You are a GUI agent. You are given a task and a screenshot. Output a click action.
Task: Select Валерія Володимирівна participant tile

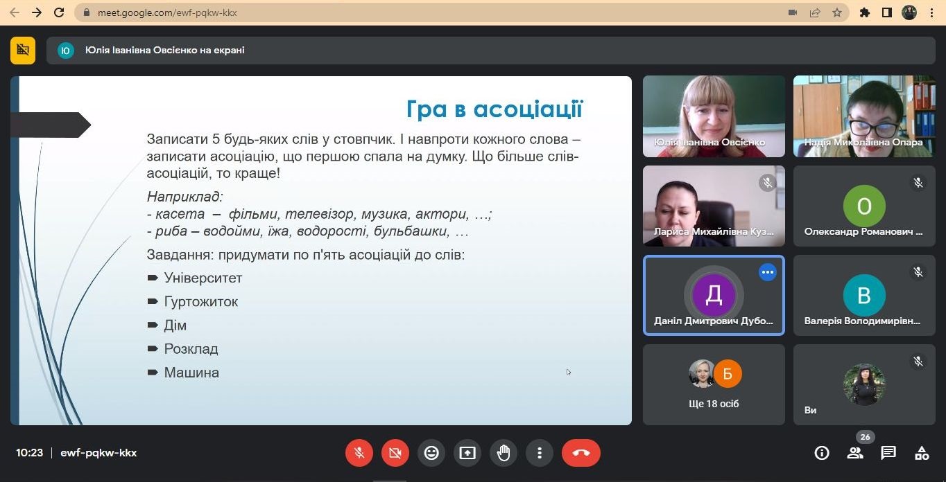coord(864,296)
